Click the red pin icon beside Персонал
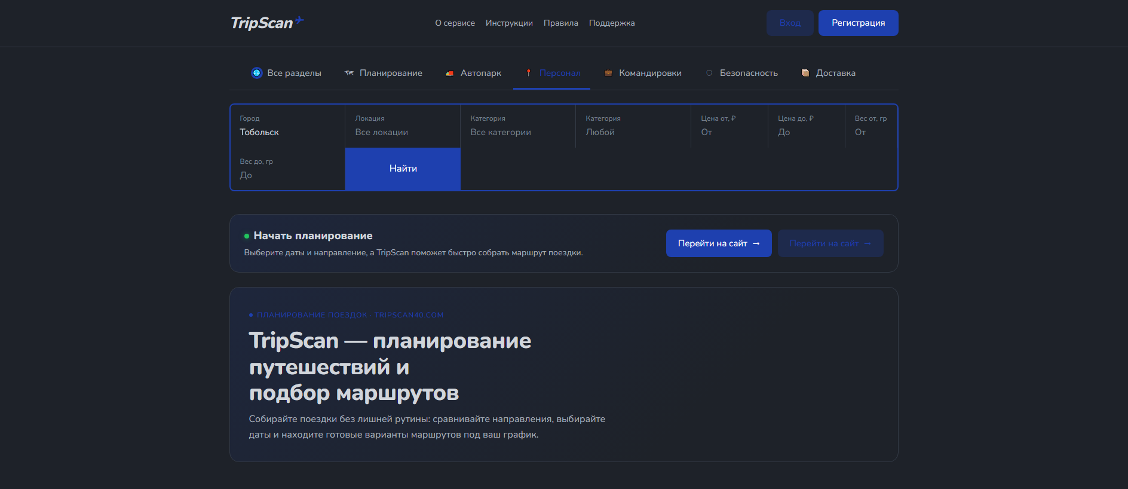Image resolution: width=1128 pixels, height=489 pixels. pos(529,73)
